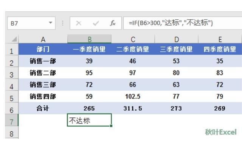Select column E header
Screen dimensions: 242x143
point(220,39)
